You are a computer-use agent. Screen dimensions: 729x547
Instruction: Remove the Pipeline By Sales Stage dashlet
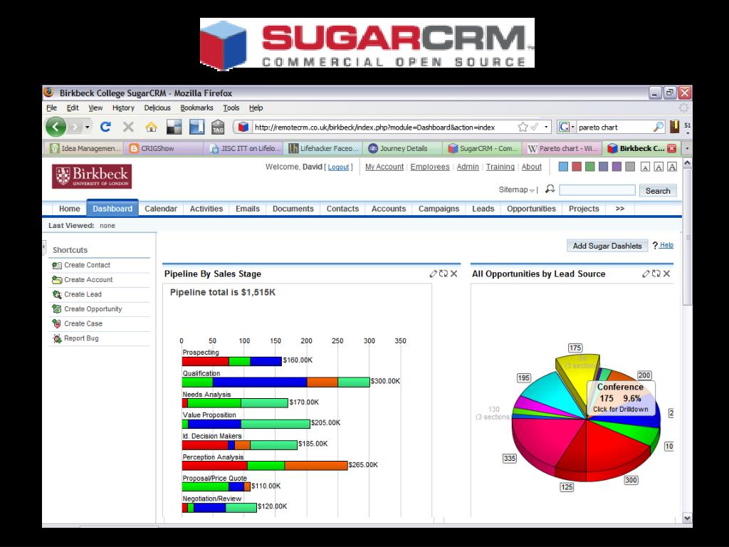[x=453, y=273]
